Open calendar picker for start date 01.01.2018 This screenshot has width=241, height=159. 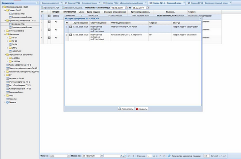[126, 8]
